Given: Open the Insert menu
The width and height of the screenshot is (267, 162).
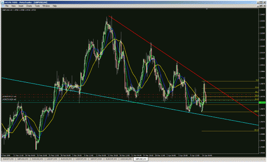Looking at the screenshot, I should (21, 6).
